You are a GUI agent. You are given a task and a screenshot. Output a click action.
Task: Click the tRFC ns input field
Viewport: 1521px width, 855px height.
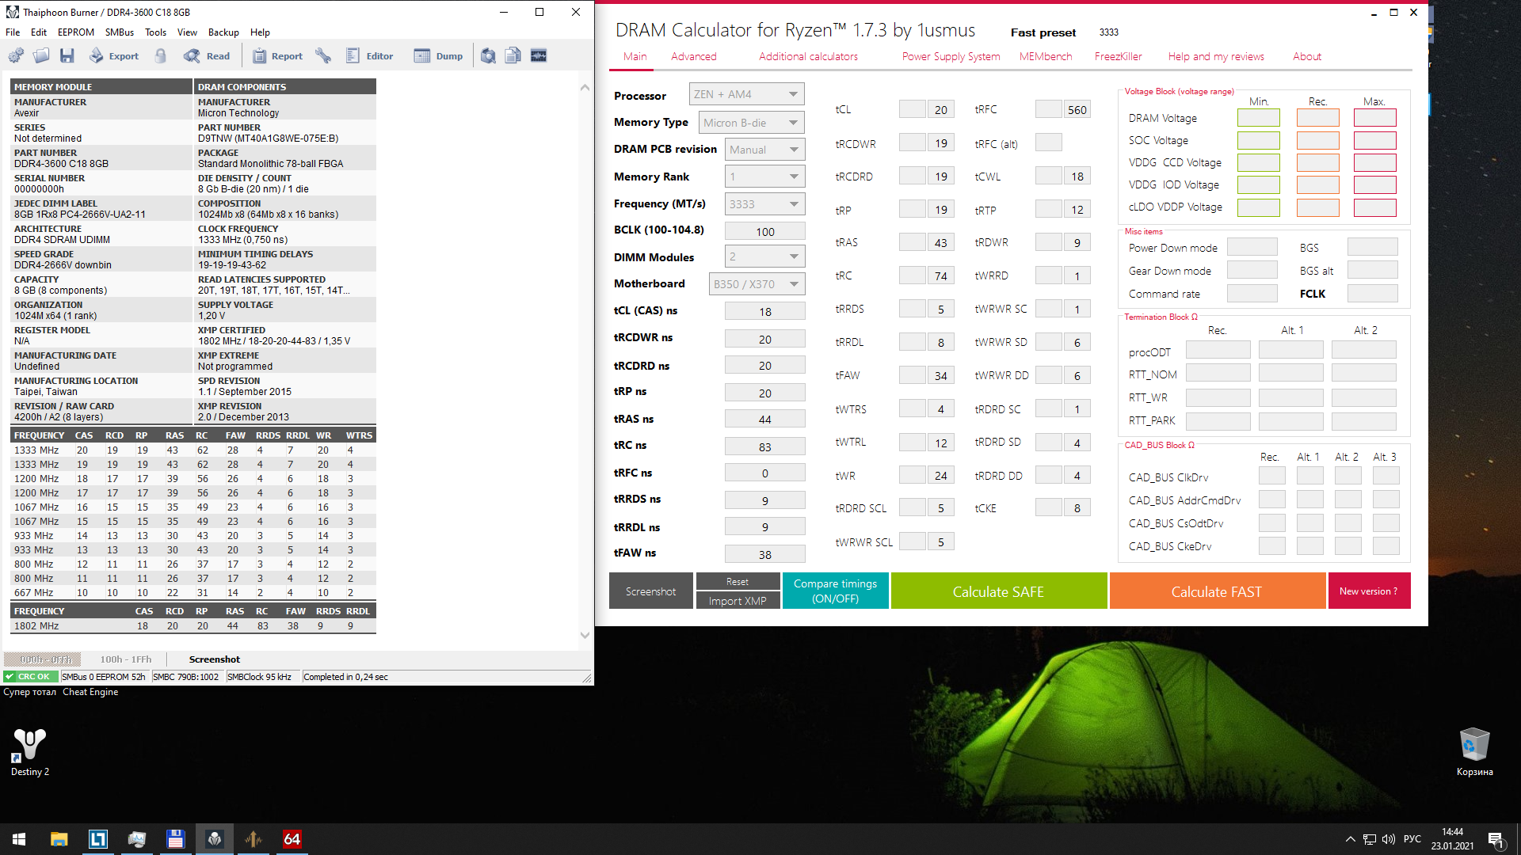click(x=764, y=473)
